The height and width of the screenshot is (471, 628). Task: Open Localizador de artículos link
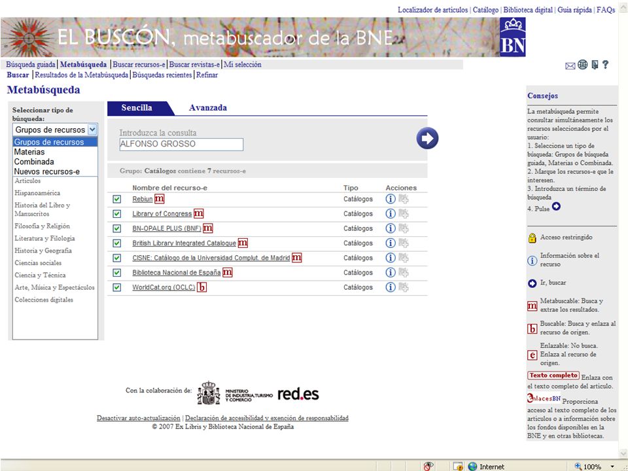tap(432, 10)
